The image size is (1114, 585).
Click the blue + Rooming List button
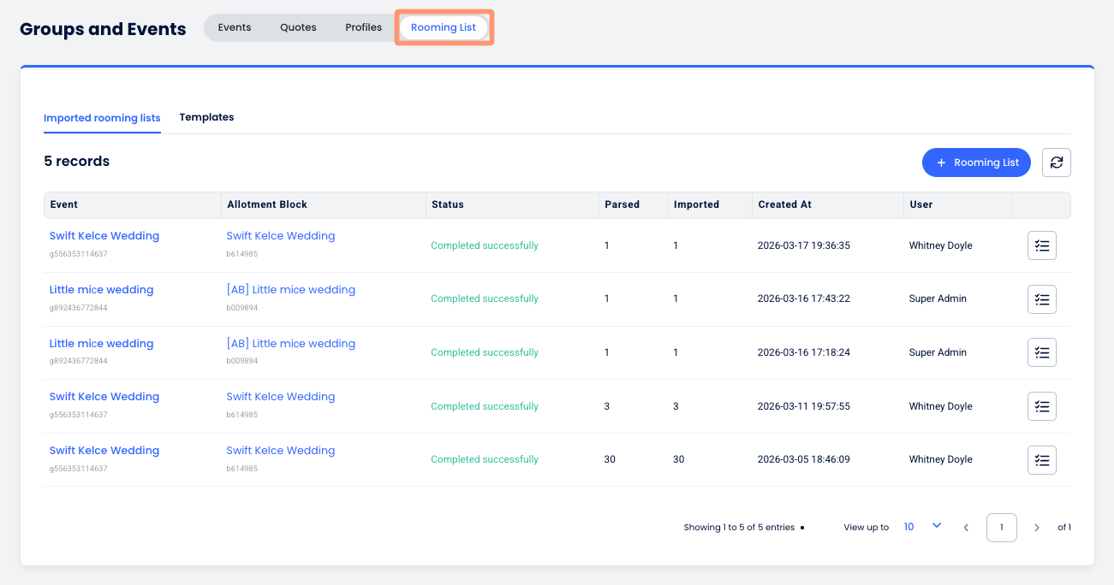(976, 162)
